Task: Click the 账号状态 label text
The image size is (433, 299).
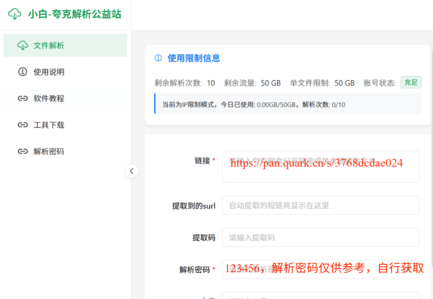Action: (x=379, y=83)
